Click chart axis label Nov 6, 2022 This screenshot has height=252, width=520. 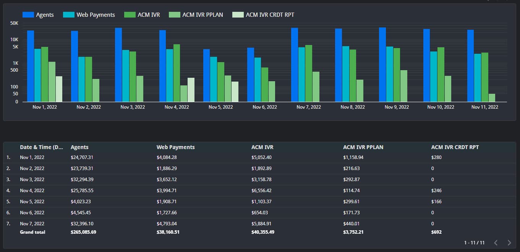[x=265, y=107]
